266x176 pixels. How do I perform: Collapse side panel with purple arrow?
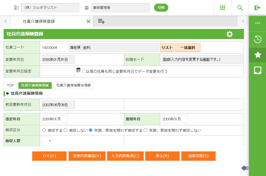pos(244,168)
